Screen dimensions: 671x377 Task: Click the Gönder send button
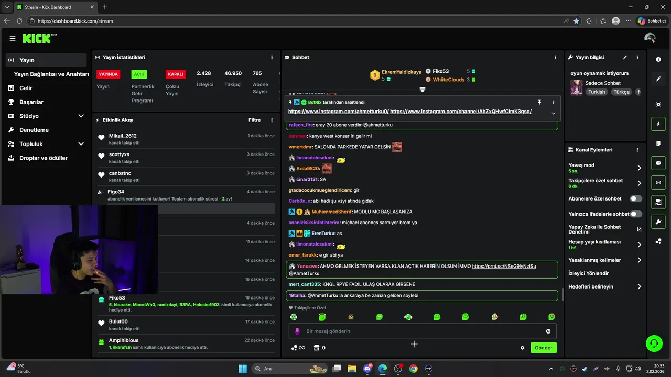click(x=544, y=348)
